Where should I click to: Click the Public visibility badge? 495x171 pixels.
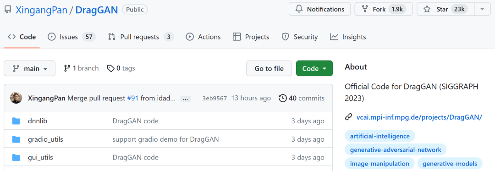(135, 10)
